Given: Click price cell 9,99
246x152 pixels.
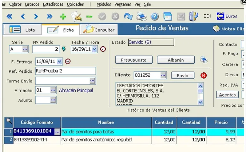Looking at the screenshot, I should tap(221, 132).
